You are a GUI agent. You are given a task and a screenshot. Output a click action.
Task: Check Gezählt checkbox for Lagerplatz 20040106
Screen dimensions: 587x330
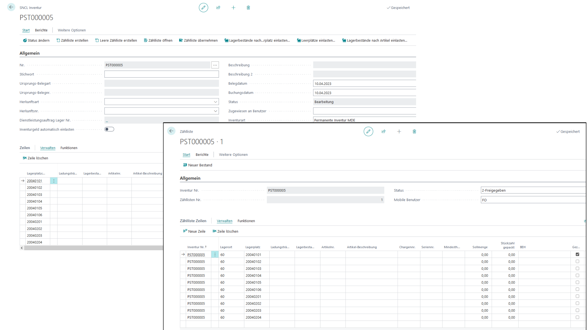tap(577, 289)
